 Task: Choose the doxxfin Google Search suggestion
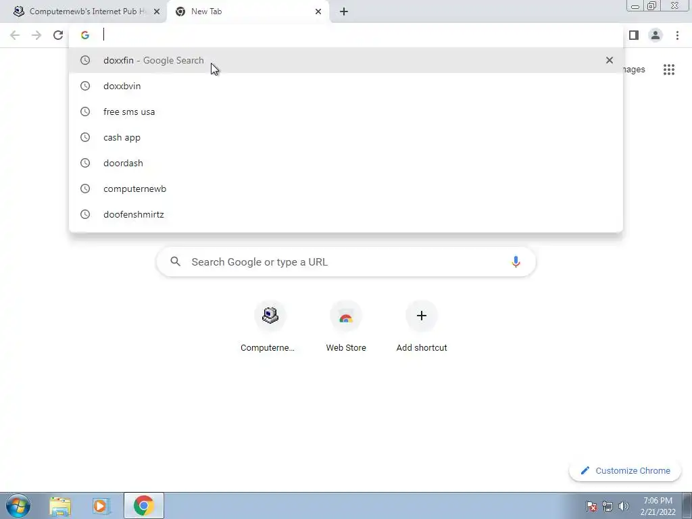click(x=346, y=60)
